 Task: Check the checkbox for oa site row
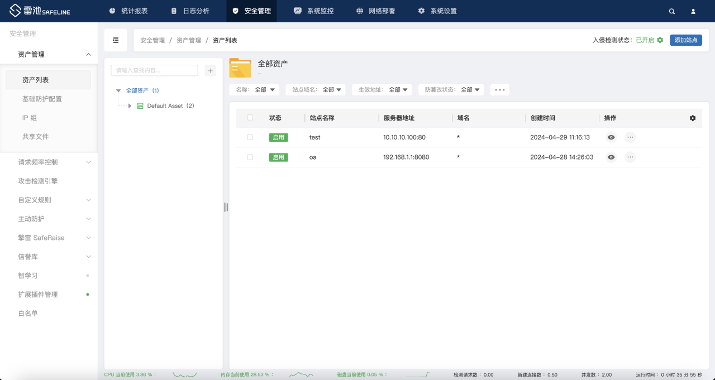point(250,157)
